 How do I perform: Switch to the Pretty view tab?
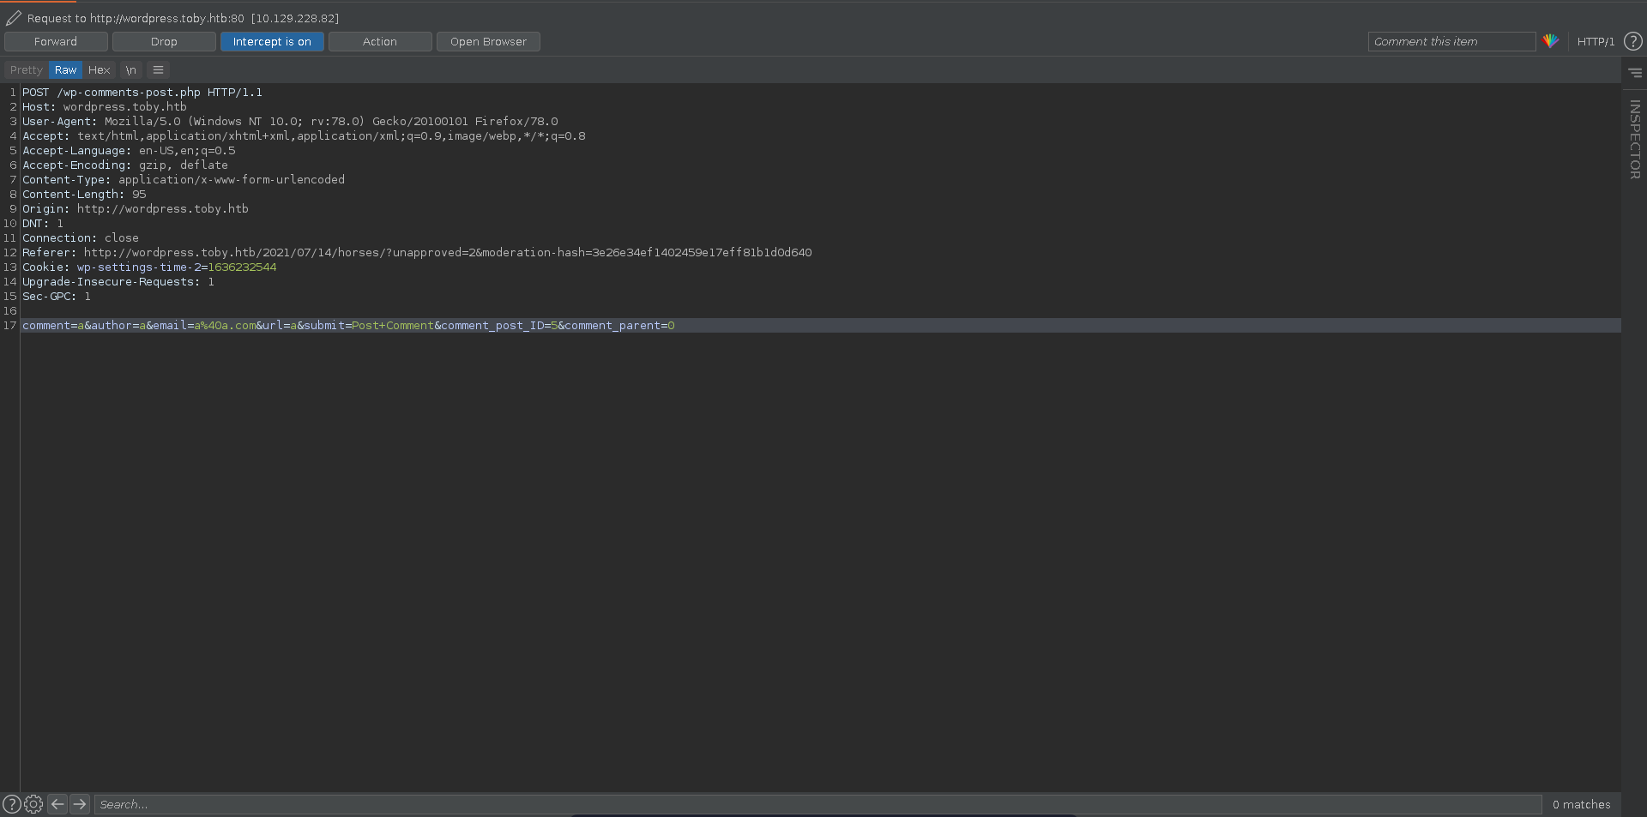26,70
